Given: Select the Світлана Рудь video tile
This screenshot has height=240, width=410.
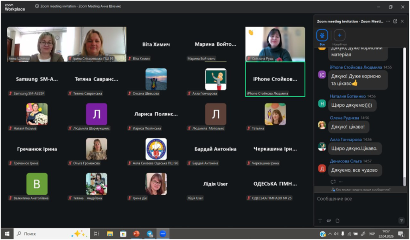Looking at the screenshot, I should (275, 44).
